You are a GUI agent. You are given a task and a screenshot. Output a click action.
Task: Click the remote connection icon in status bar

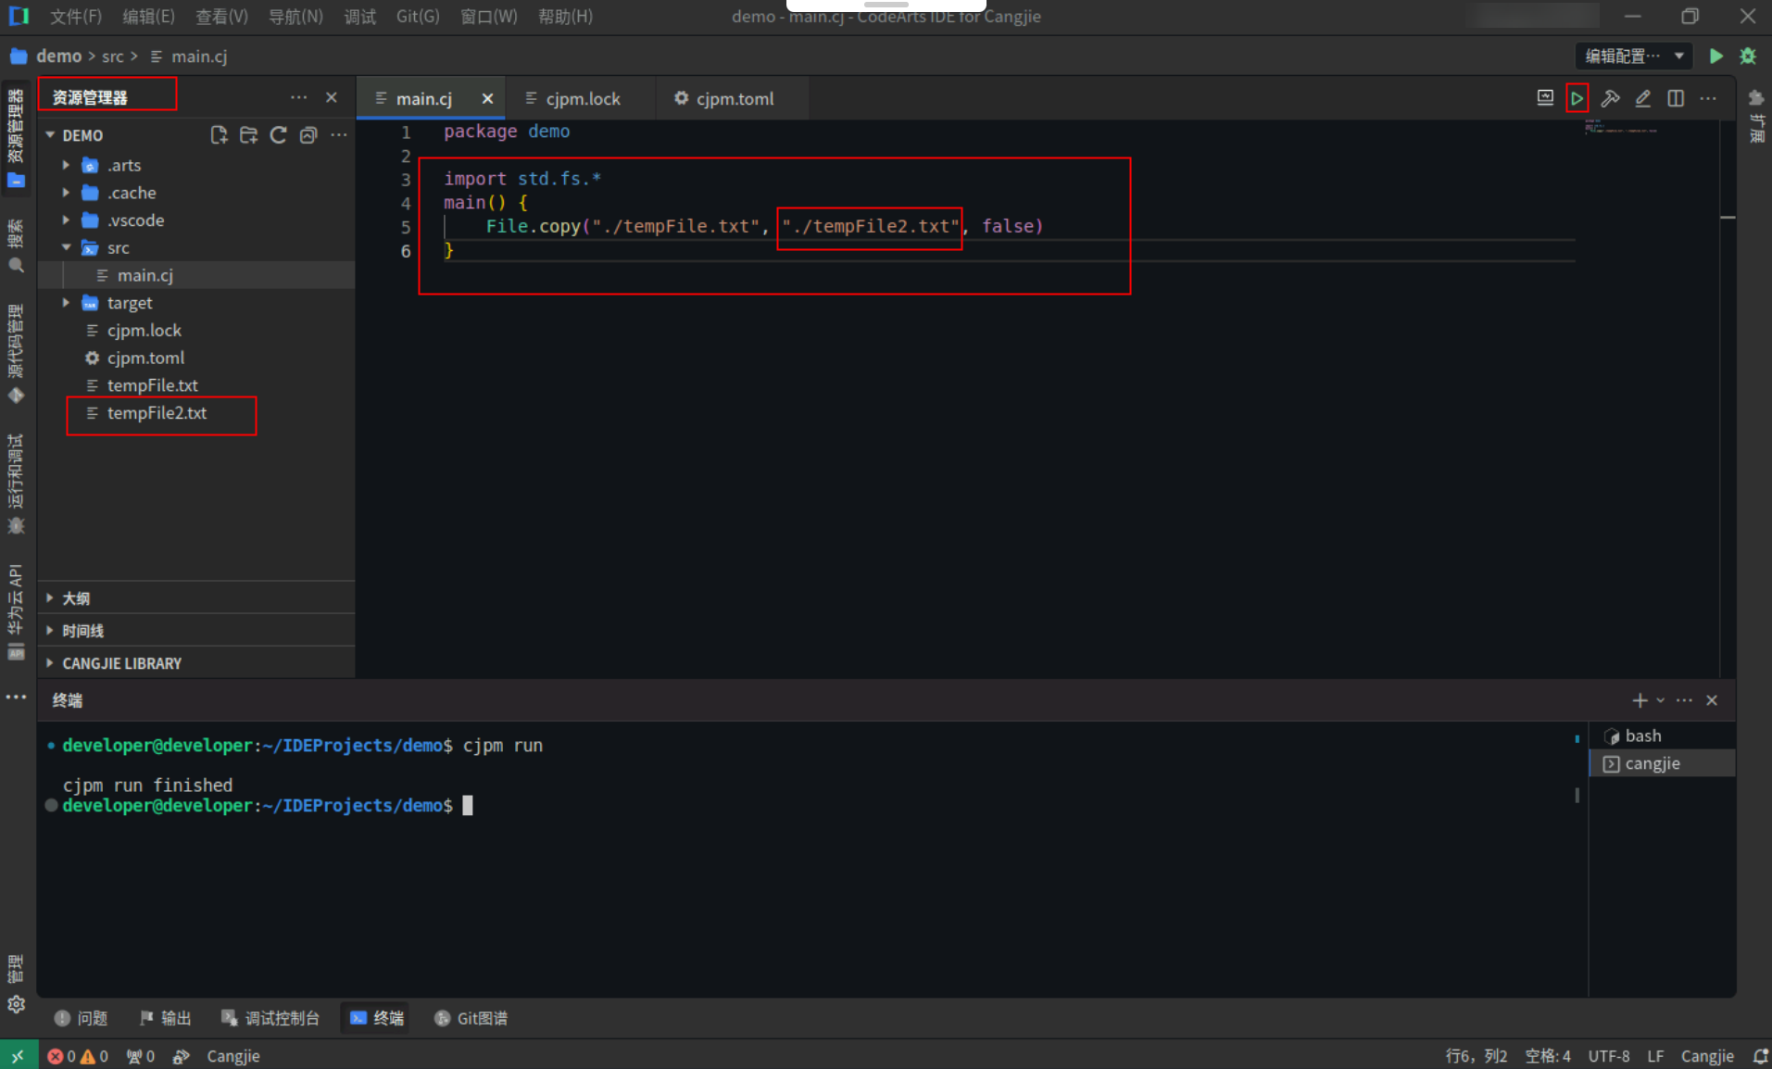(x=19, y=1056)
